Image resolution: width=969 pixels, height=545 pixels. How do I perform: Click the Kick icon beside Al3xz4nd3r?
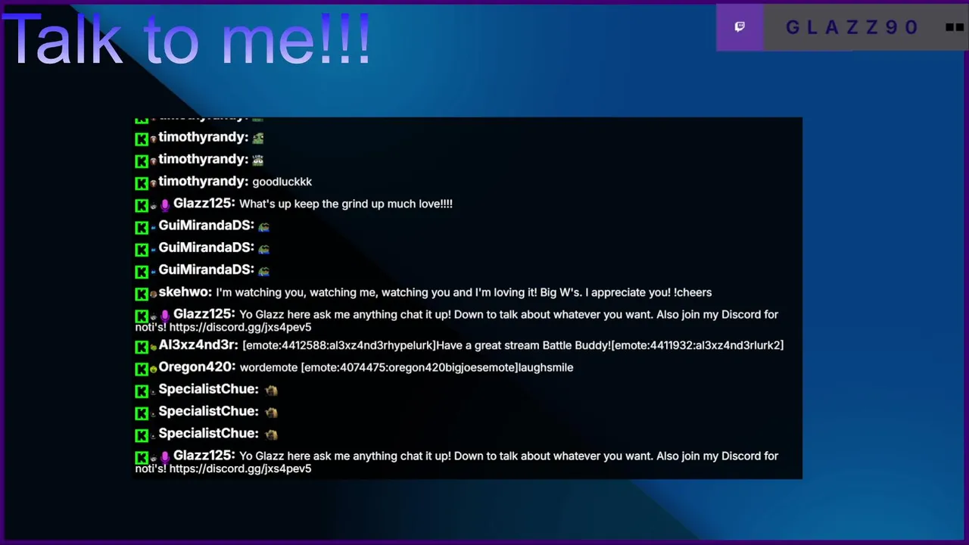[142, 347]
